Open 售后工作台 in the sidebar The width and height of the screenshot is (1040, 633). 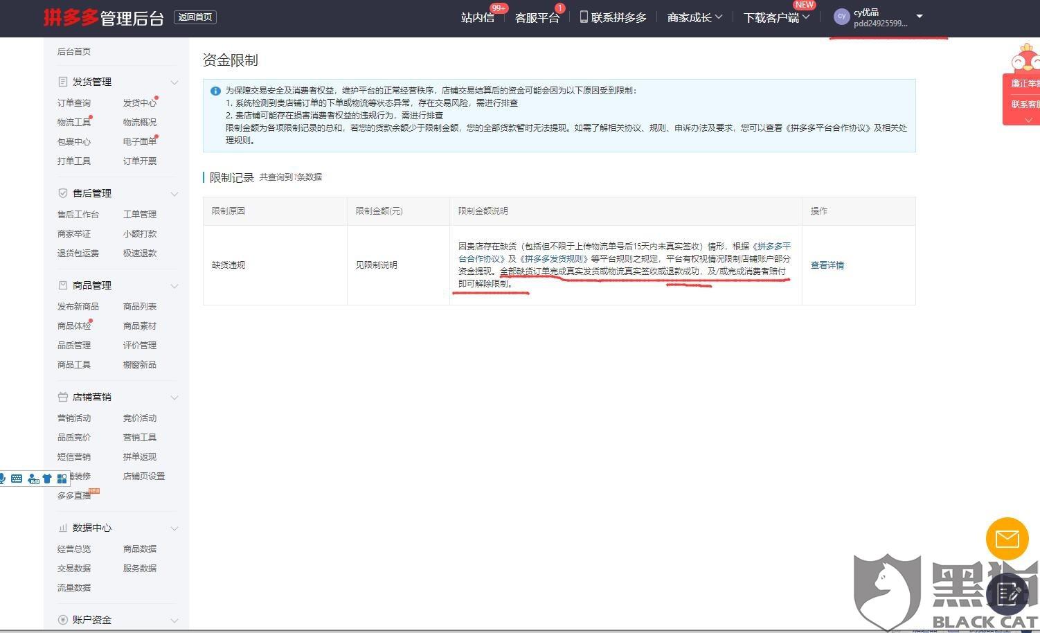click(x=78, y=214)
